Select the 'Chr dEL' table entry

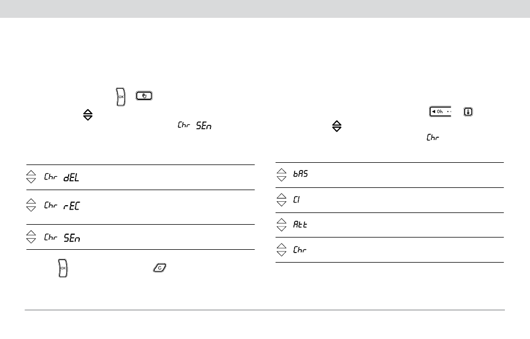(x=61, y=177)
